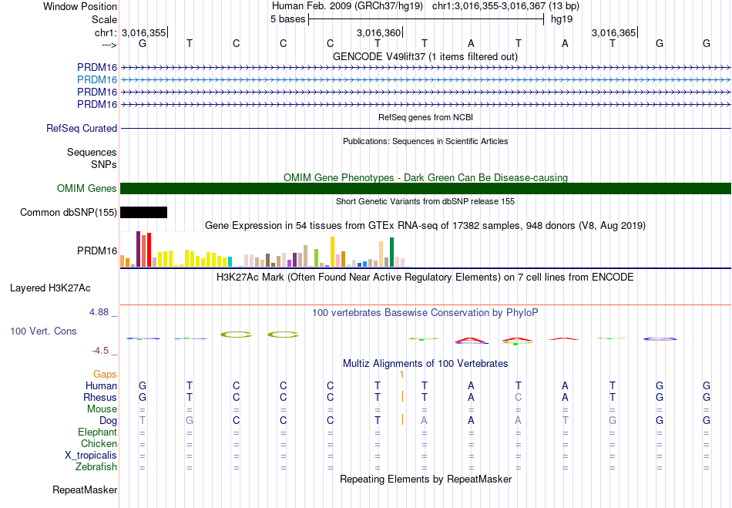Screen dimensions: 732x508
Task: Select the 3,016,360 ruler coordinate
Action: pos(378,32)
